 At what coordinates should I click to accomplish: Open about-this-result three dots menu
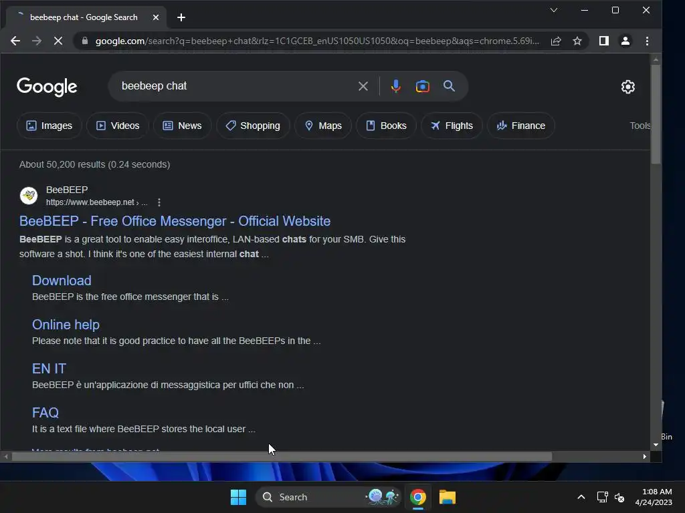coord(159,202)
